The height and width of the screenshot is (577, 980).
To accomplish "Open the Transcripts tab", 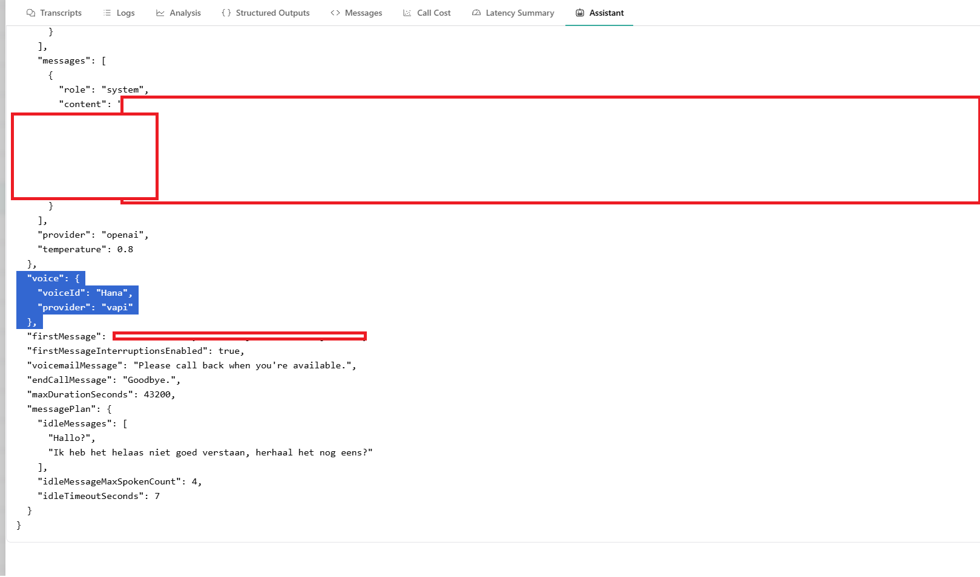I will pyautogui.click(x=54, y=13).
